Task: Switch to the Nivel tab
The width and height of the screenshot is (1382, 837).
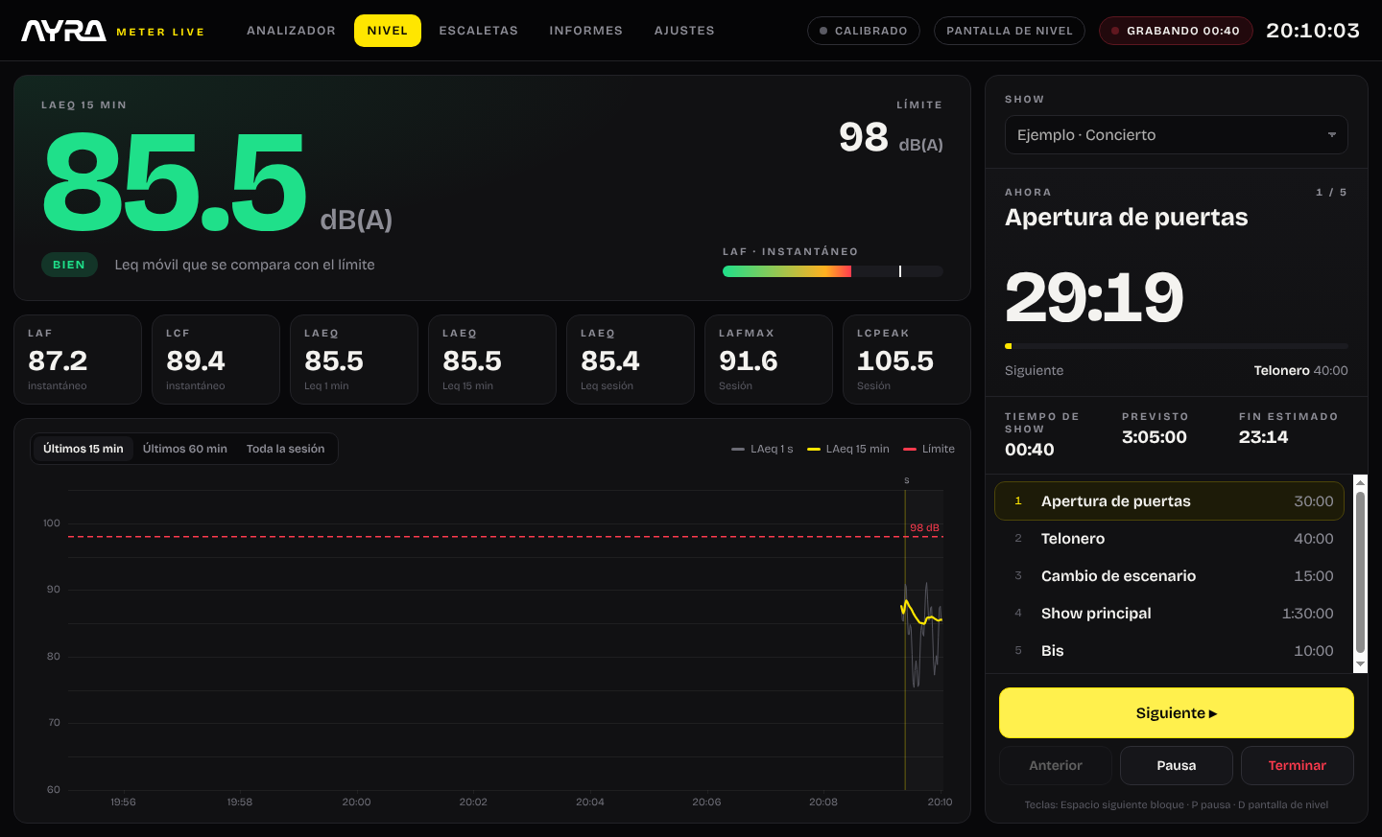Action: (388, 31)
